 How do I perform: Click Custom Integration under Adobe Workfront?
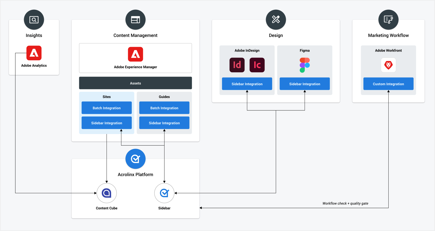click(388, 84)
